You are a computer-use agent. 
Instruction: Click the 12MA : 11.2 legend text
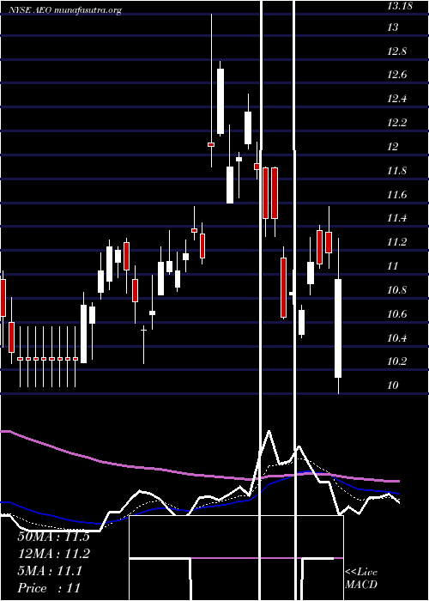point(53,554)
